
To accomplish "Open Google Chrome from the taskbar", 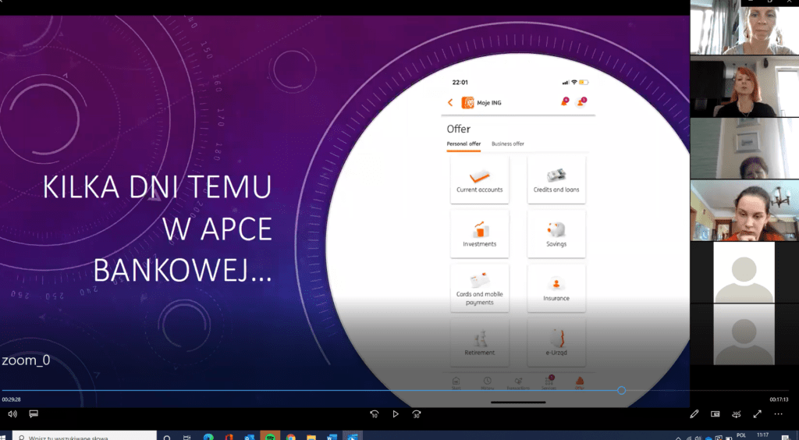I will pos(290,437).
